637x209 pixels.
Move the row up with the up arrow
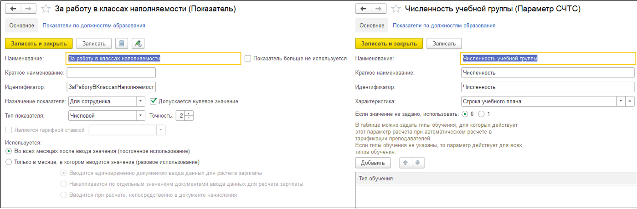point(403,163)
